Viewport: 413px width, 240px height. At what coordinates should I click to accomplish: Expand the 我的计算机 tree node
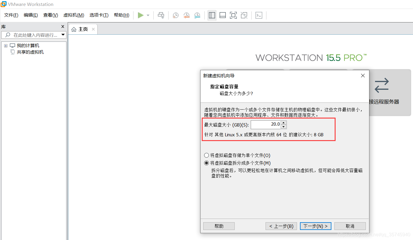6,46
